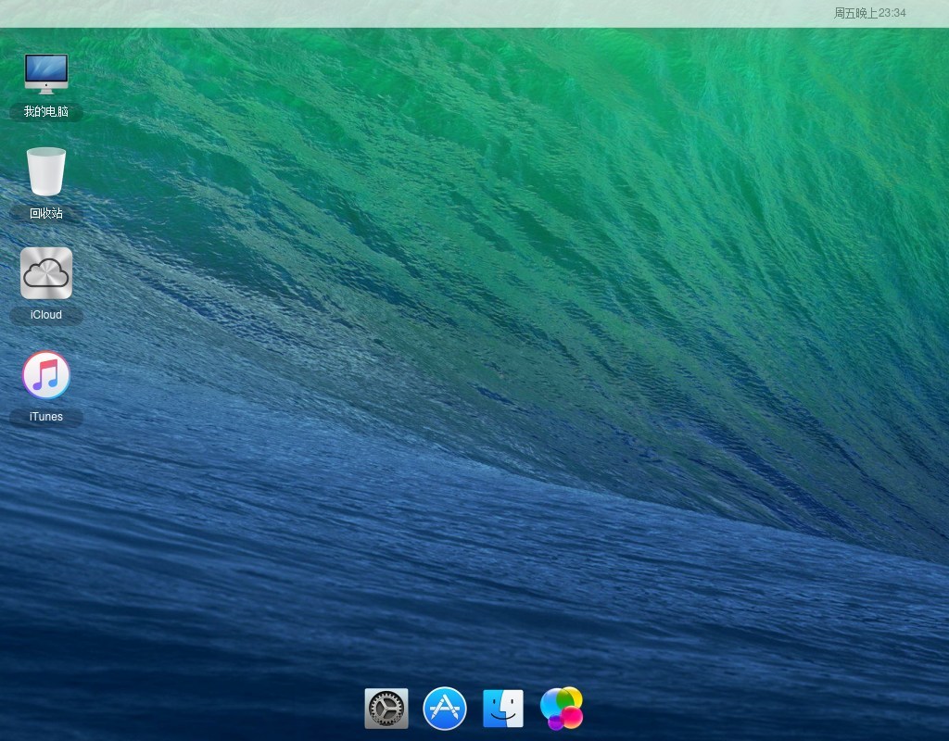This screenshot has height=741, width=949.
Task: Open the 周五晚上23:34 clock in menu bar
Action: point(869,13)
